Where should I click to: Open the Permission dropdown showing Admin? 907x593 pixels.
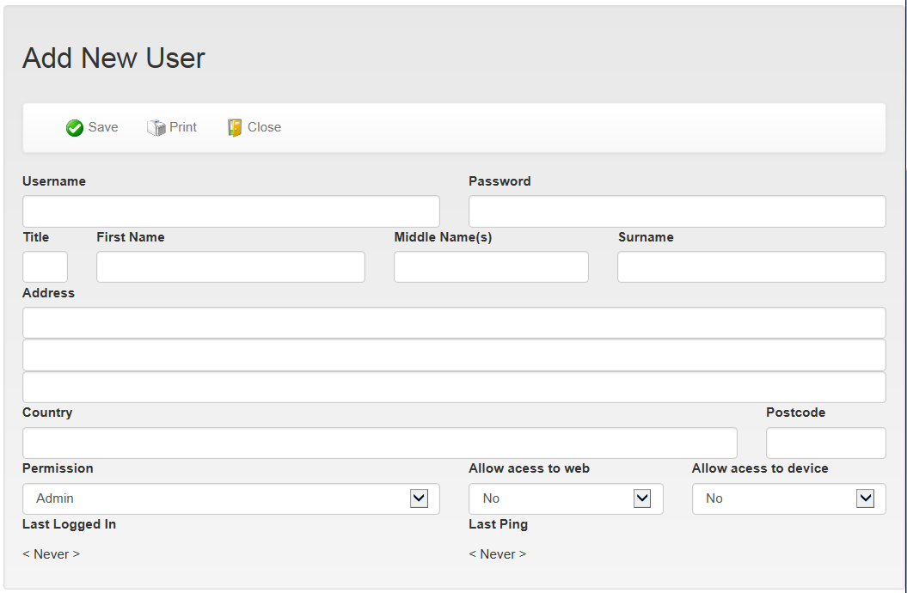[231, 498]
